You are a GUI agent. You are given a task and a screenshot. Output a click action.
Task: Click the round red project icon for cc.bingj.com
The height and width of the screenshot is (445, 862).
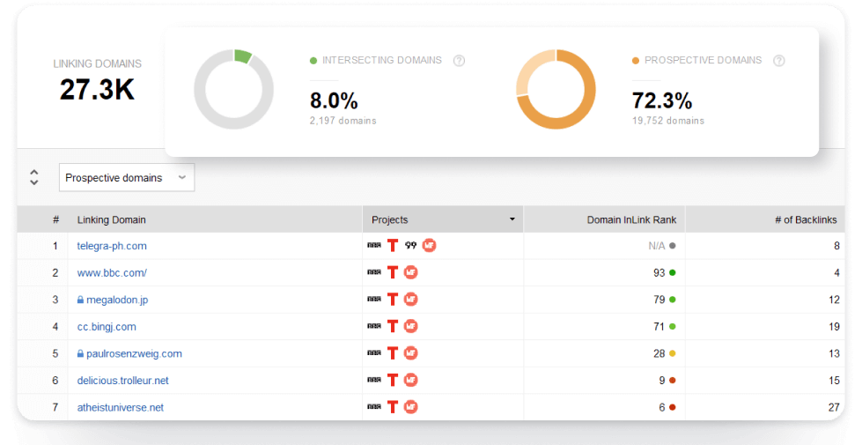(410, 327)
